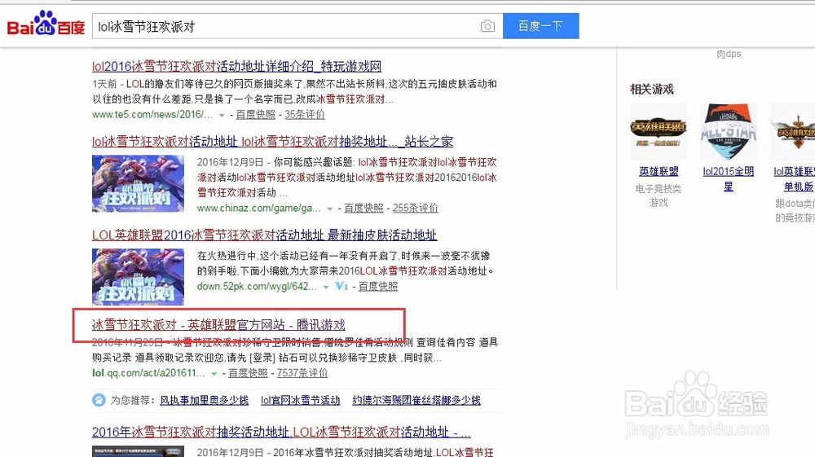Viewport: 815px width, 457px height.
Task: Click the V1 verification badge icon
Action: [x=341, y=286]
